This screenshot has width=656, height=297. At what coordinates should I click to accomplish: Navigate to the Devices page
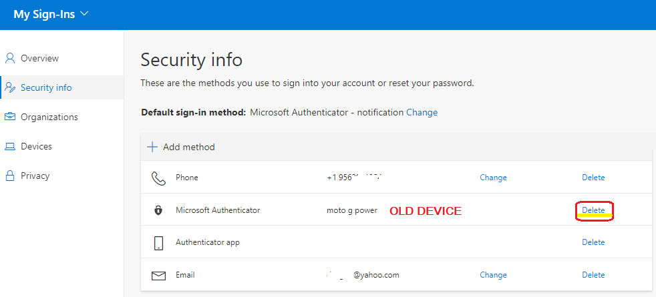click(x=36, y=146)
